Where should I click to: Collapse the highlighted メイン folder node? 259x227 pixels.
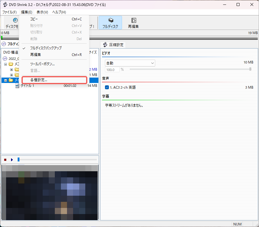[5, 80]
